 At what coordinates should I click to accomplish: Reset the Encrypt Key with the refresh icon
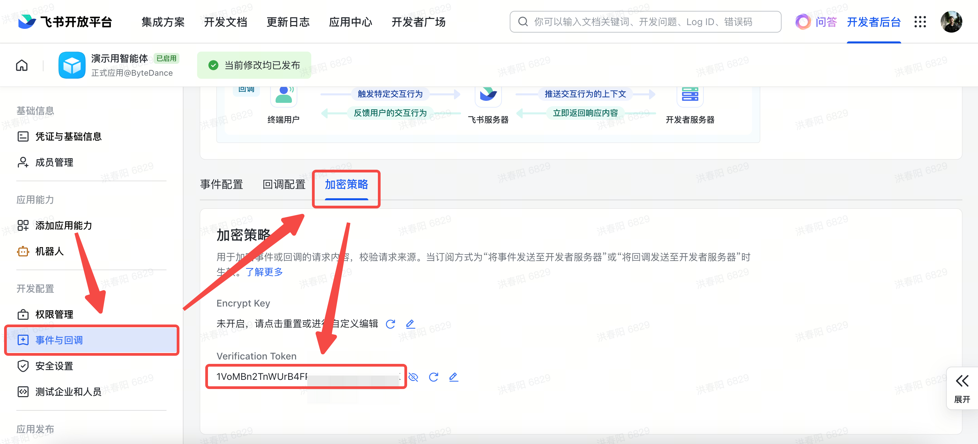point(390,324)
